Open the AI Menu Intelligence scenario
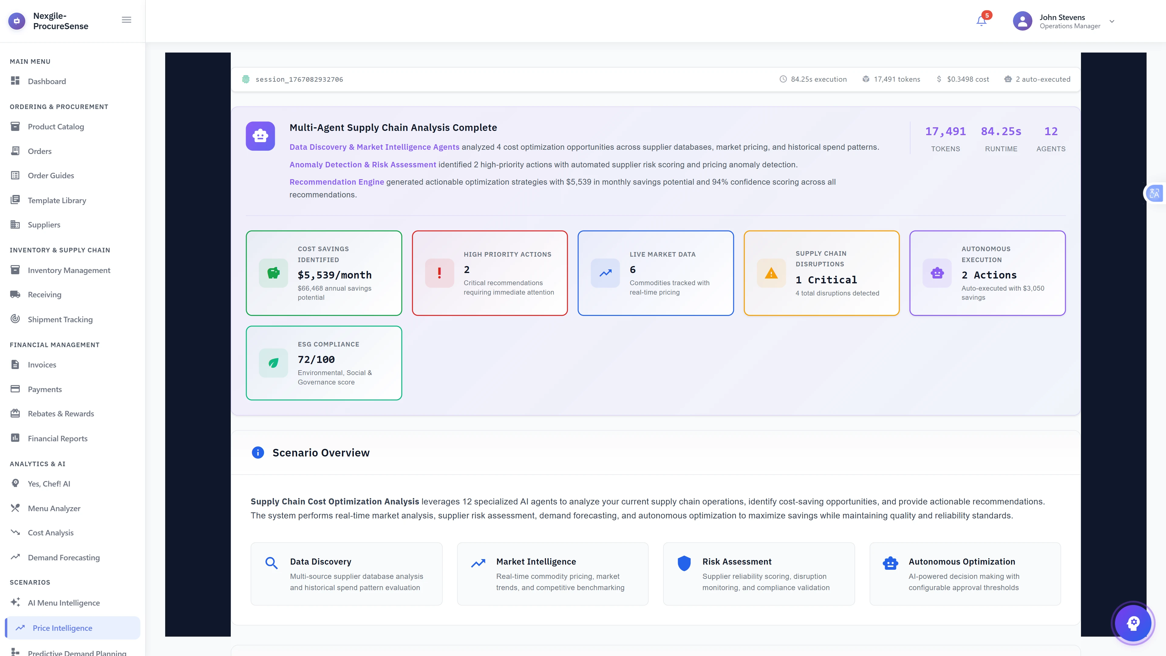Image resolution: width=1166 pixels, height=656 pixels. [64, 603]
